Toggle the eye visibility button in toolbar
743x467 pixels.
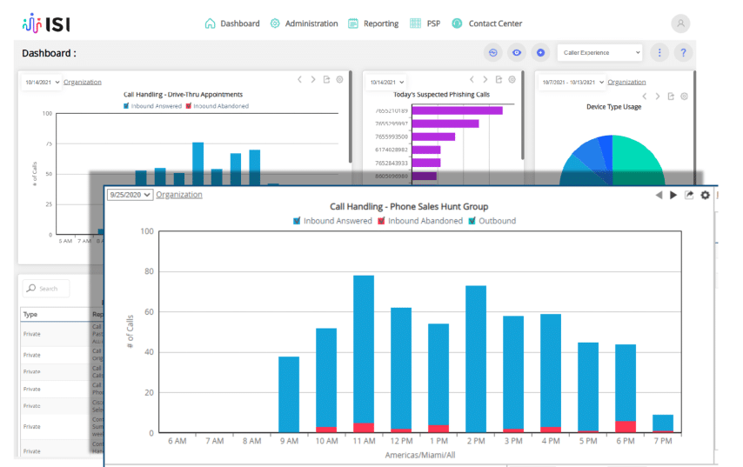[517, 53]
